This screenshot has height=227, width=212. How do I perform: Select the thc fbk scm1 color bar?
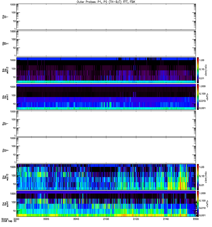pyautogui.click(x=198, y=204)
